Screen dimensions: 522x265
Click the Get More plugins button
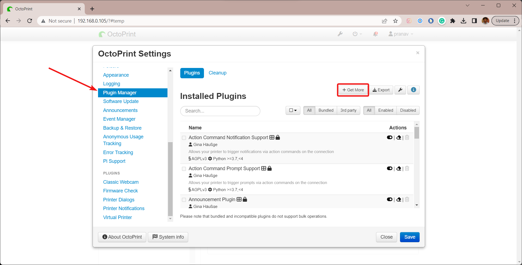coord(353,90)
